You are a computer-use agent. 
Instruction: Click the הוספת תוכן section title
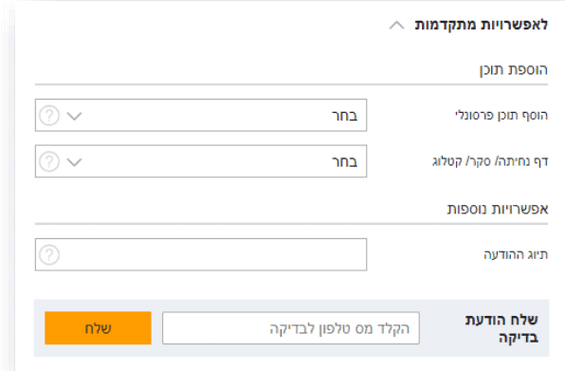click(514, 69)
